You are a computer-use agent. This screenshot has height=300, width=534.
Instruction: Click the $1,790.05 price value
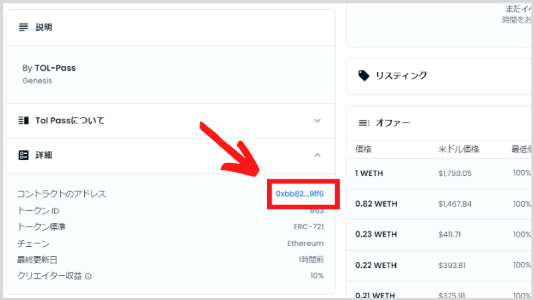[455, 173]
